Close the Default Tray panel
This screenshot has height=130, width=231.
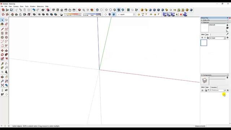coord(230,18)
